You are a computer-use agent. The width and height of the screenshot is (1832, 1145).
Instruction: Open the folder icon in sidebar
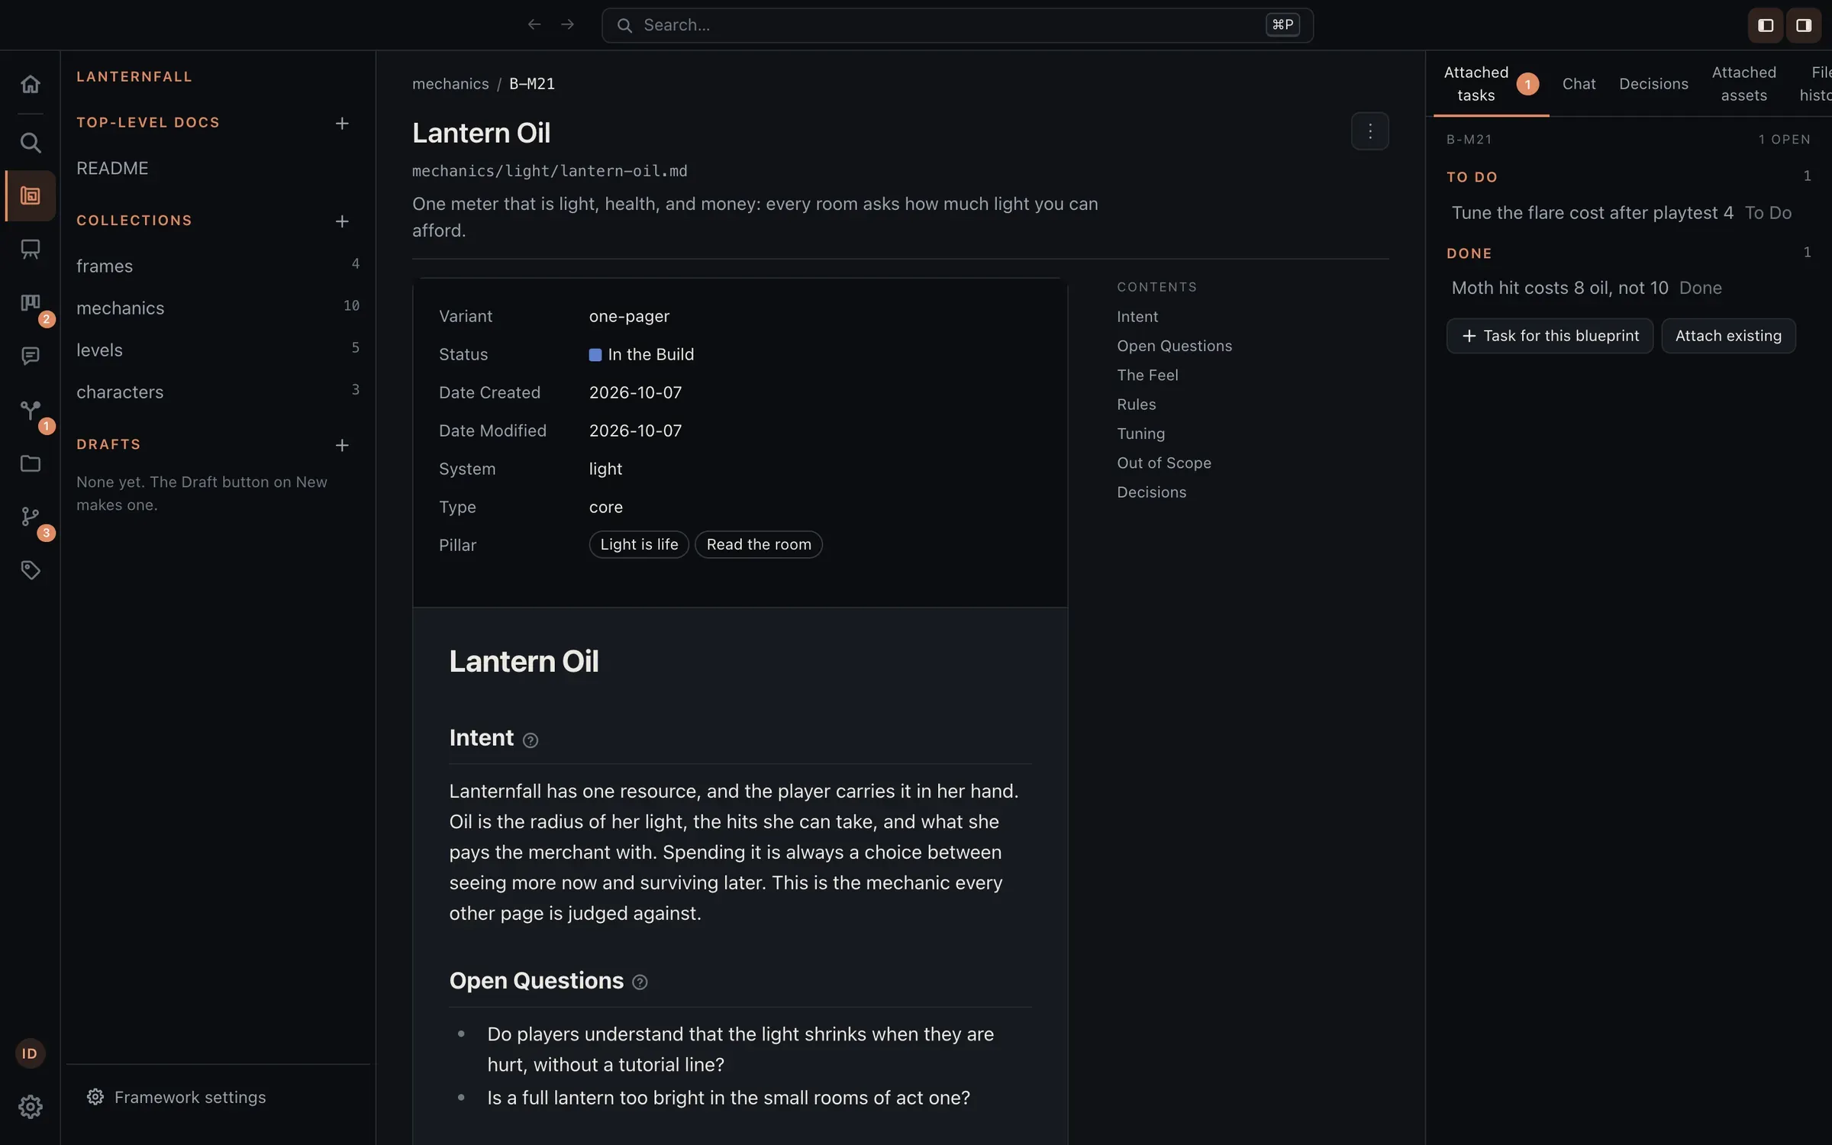(x=30, y=463)
